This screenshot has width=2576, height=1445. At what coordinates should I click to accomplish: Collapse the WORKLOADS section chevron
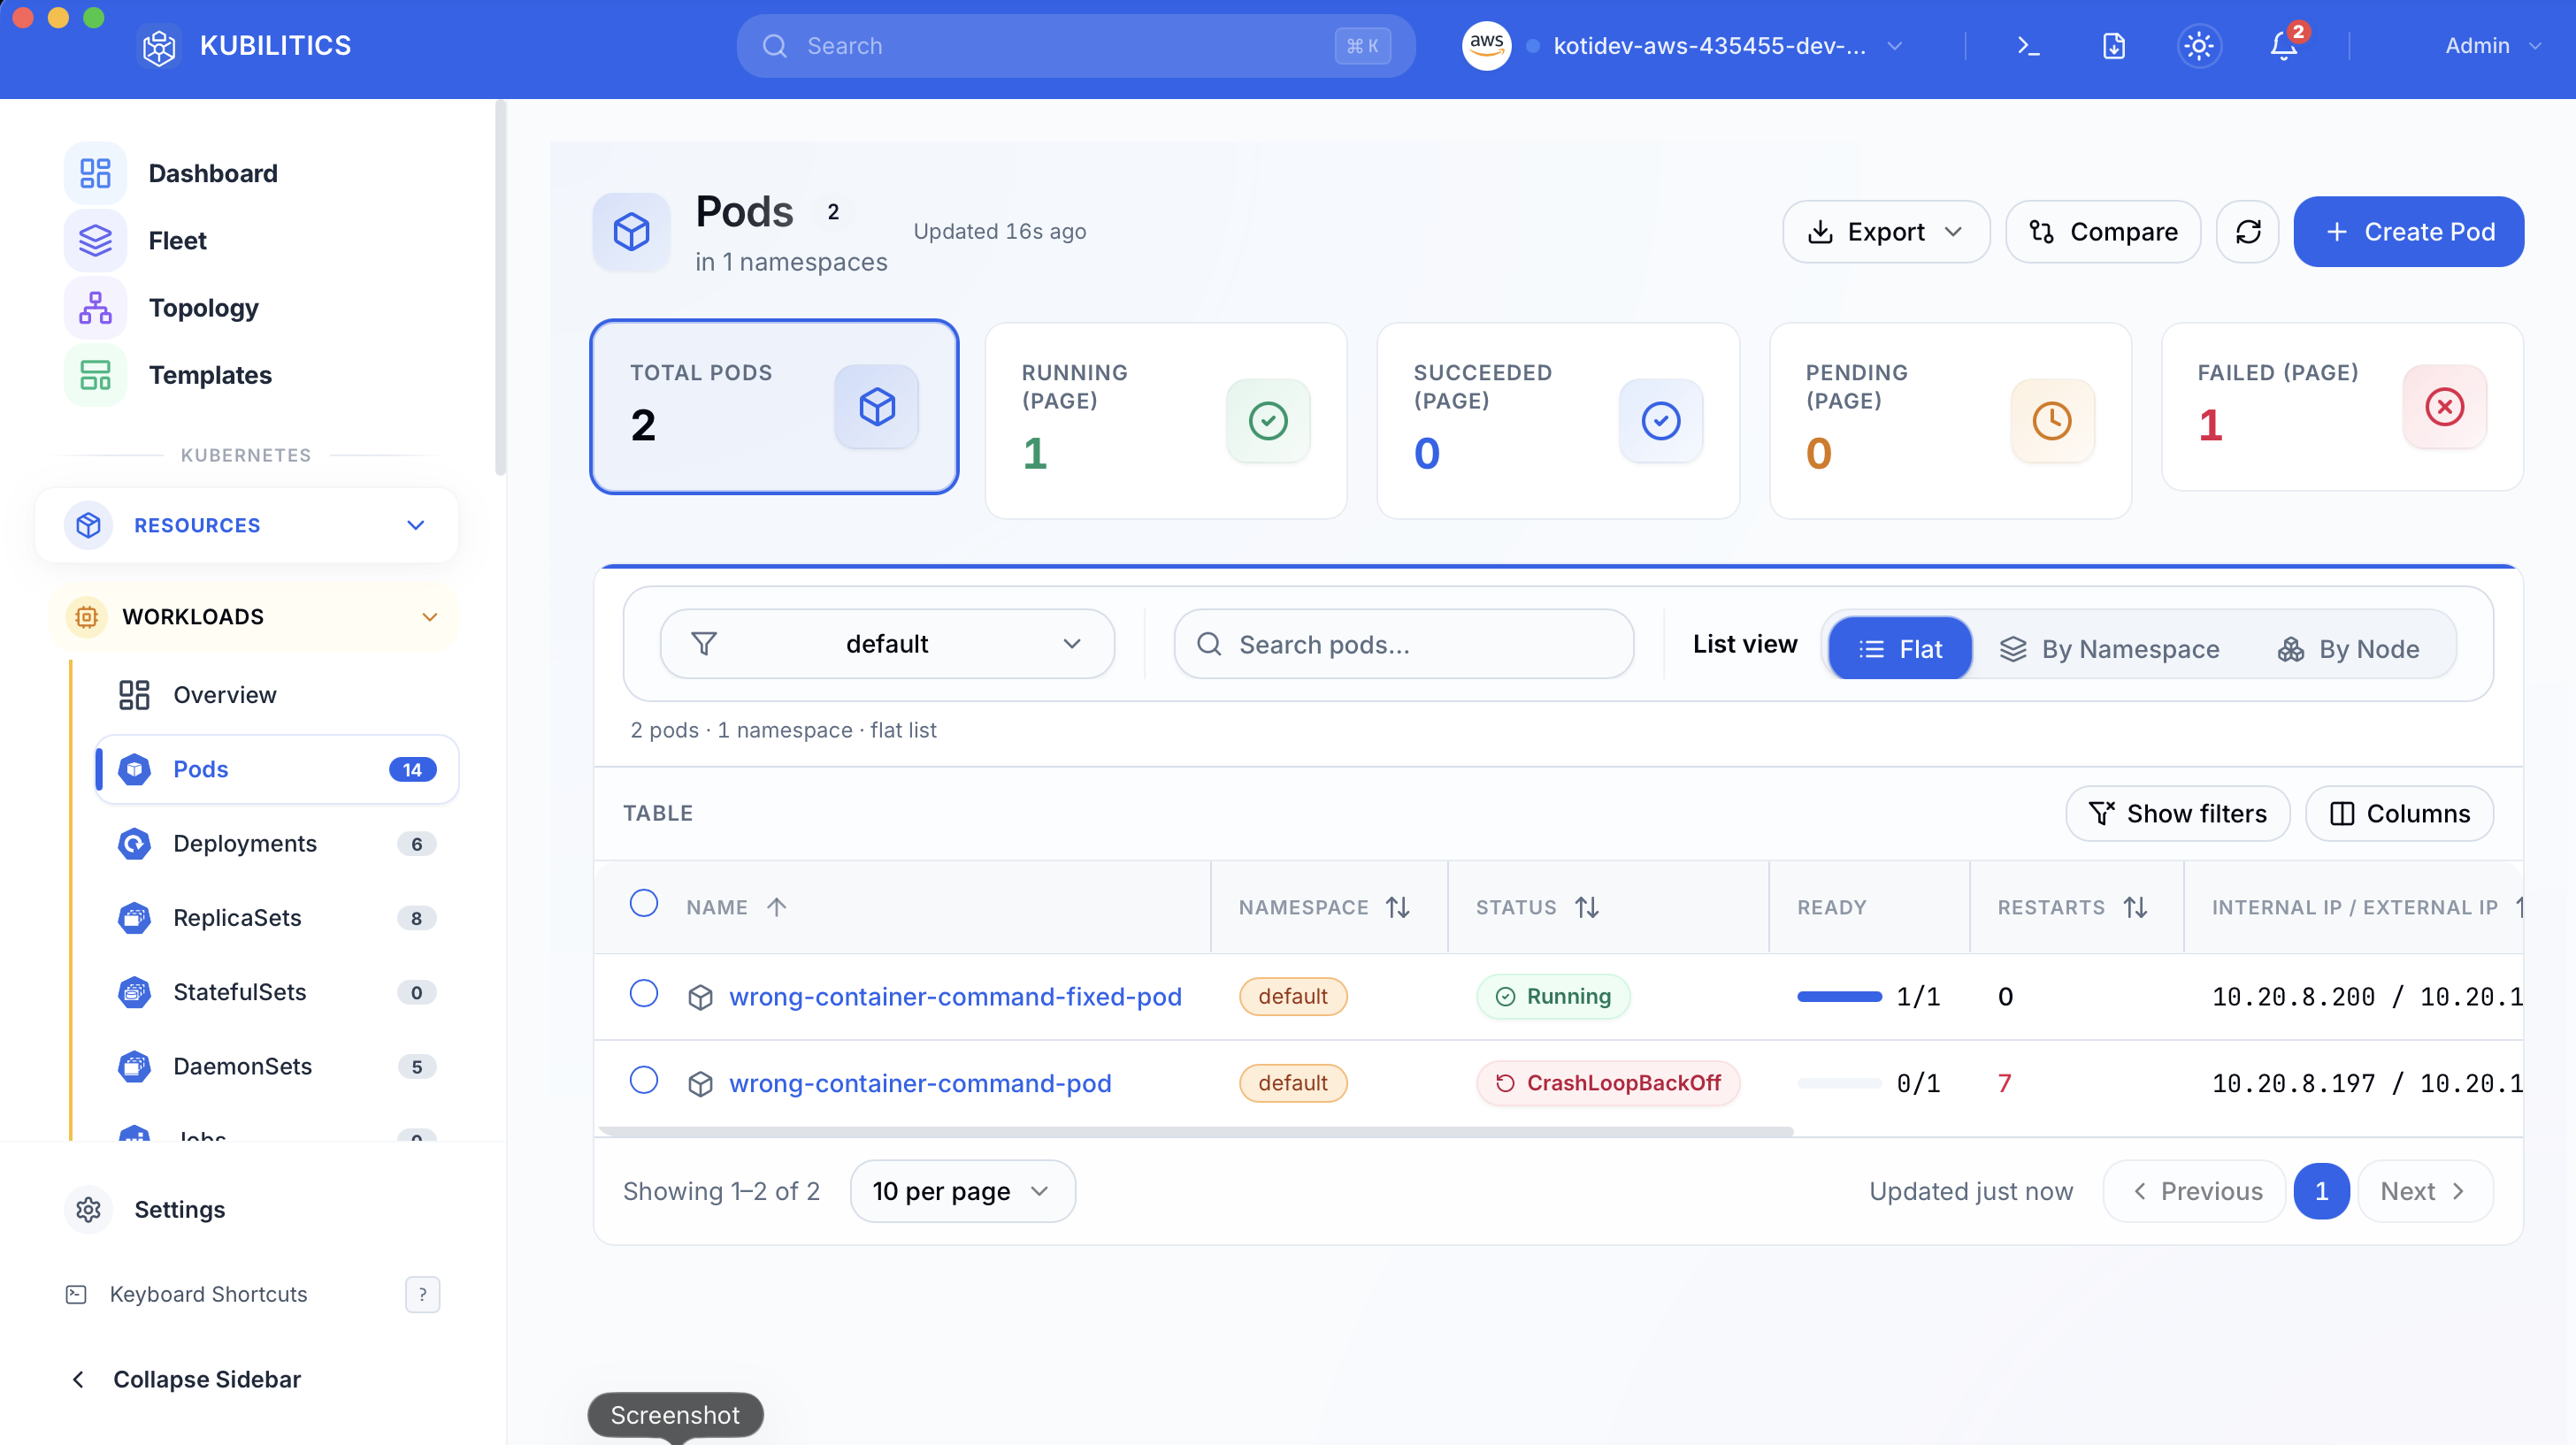click(430, 617)
